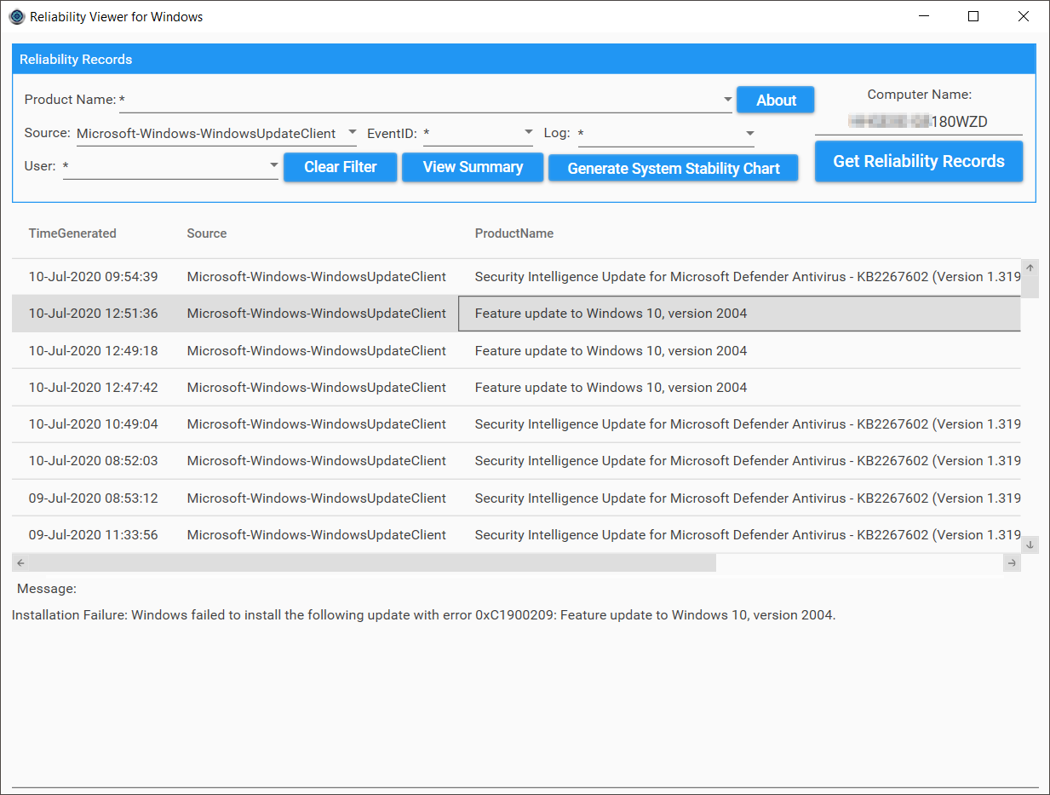Click the Reliability Records panel header
Image resolution: width=1050 pixels, height=795 pixels.
[x=524, y=60]
